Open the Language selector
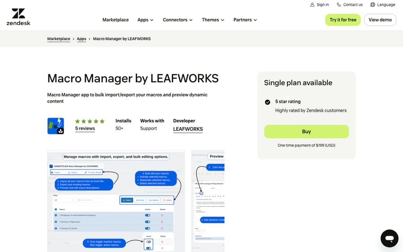Viewport: 403px width, 252px height. tap(386, 4)
